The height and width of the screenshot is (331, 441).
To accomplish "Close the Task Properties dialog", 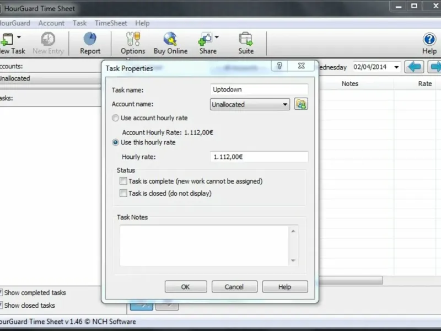I will (x=301, y=66).
